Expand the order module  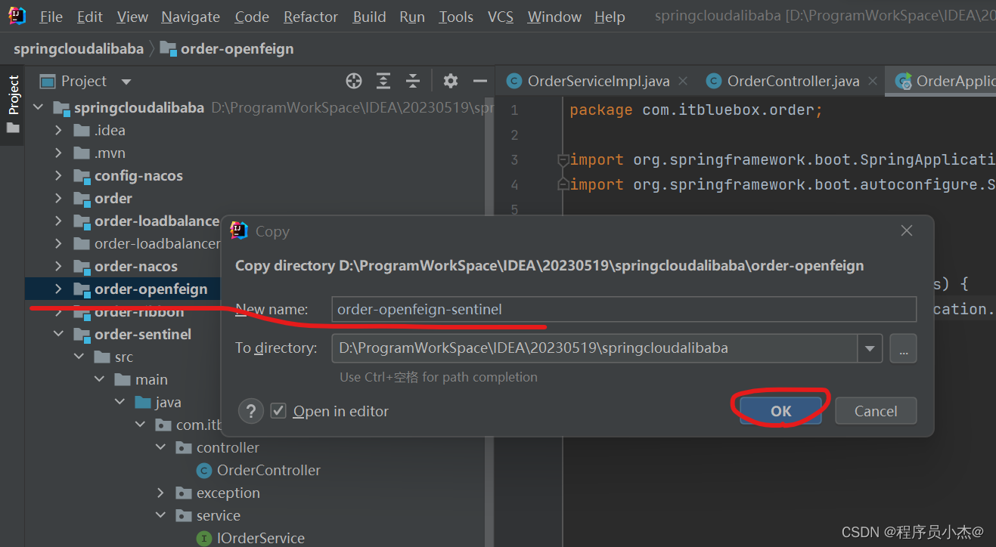(x=58, y=199)
